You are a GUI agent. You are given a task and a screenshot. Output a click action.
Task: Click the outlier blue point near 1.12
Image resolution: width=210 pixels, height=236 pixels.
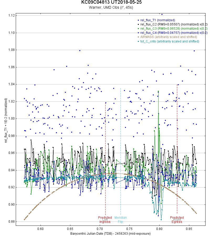162,14
